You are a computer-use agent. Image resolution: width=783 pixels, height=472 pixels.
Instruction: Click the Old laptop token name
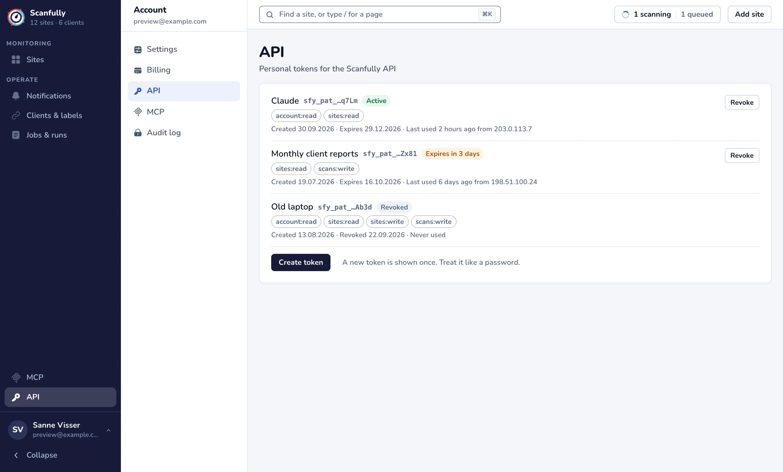[292, 207]
